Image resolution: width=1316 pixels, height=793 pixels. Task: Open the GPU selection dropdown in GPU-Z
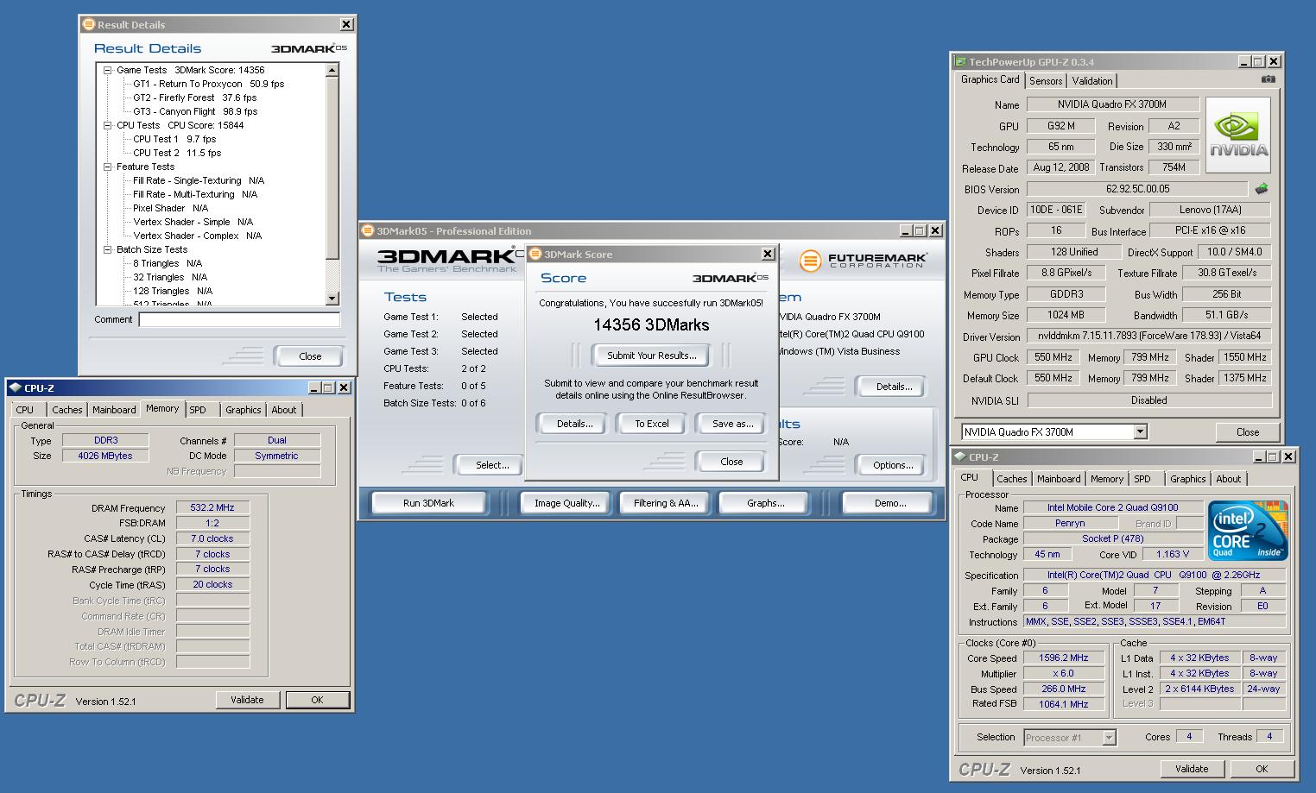(x=1140, y=431)
